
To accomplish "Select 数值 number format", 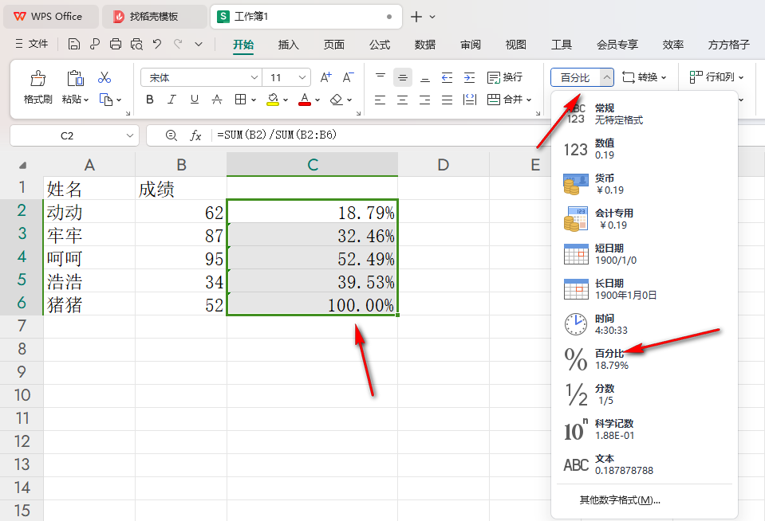I will pyautogui.click(x=644, y=149).
